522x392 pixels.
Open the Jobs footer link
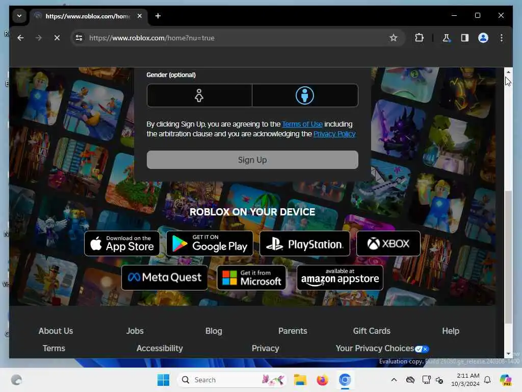135,331
